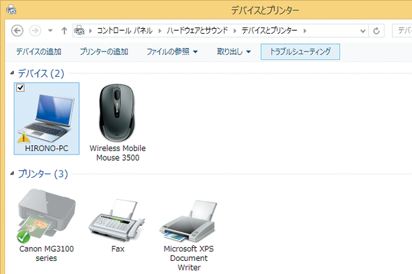Screen dimensions: 412x274
Task: Open the address bar history dropdown
Action: point(363,31)
